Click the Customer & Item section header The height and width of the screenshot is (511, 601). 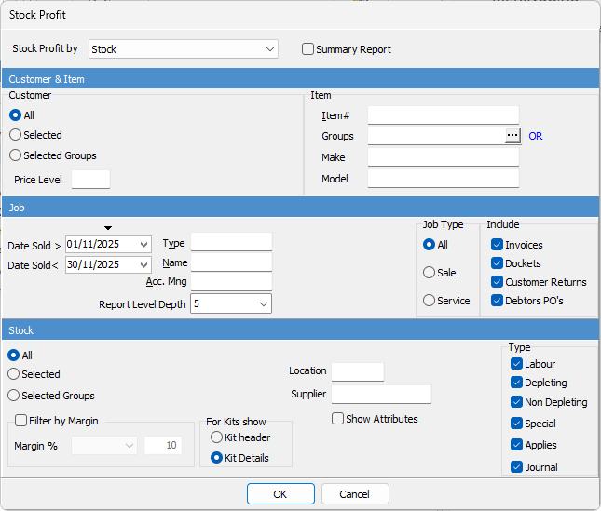point(300,79)
